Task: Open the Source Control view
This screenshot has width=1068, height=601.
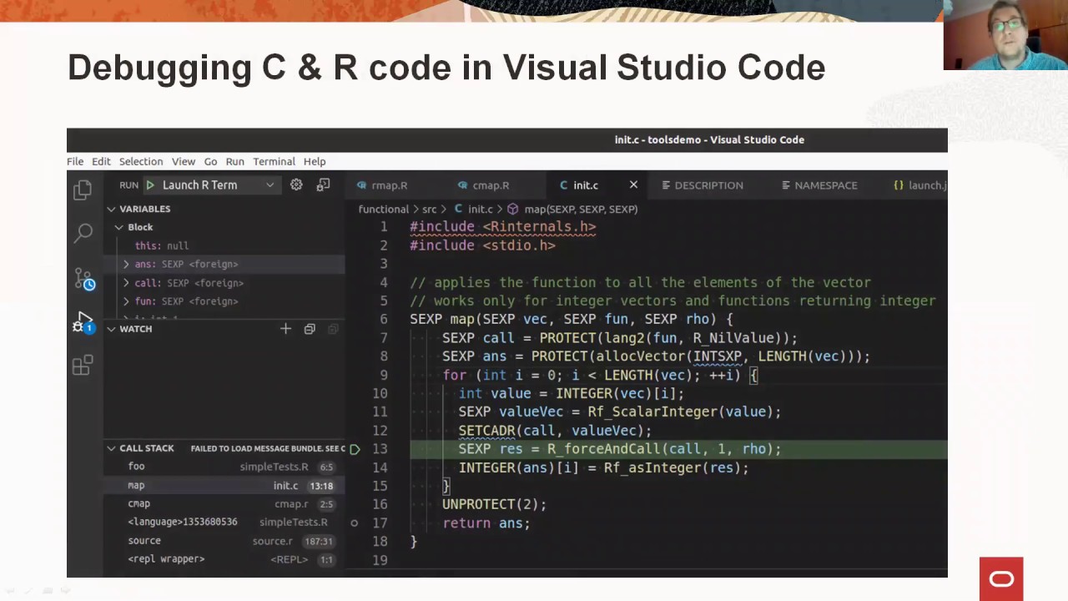Action: click(x=83, y=279)
